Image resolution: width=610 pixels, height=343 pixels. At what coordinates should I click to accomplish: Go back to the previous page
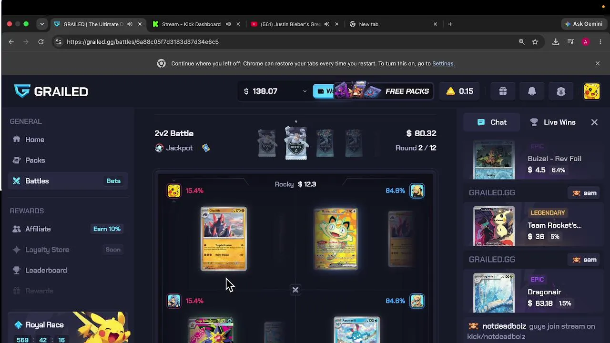(11, 42)
